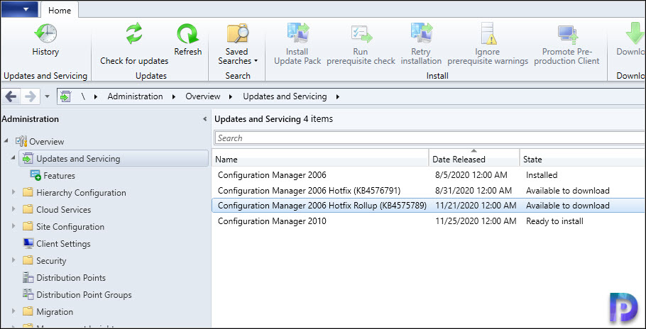This screenshot has width=646, height=329.
Task: Open the Saved Searches folder icon
Action: pyautogui.click(x=238, y=33)
